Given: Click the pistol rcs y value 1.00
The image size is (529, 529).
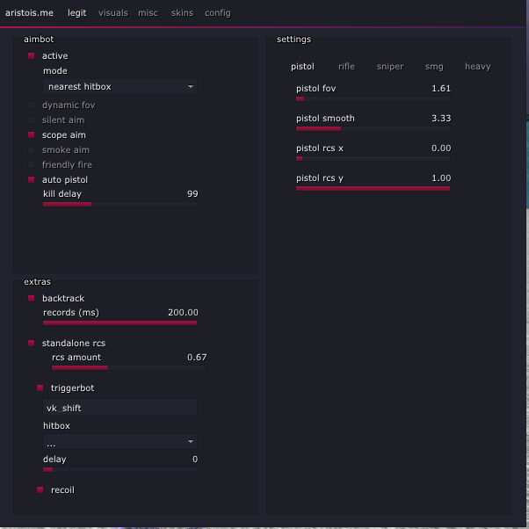Looking at the screenshot, I should tap(441, 178).
